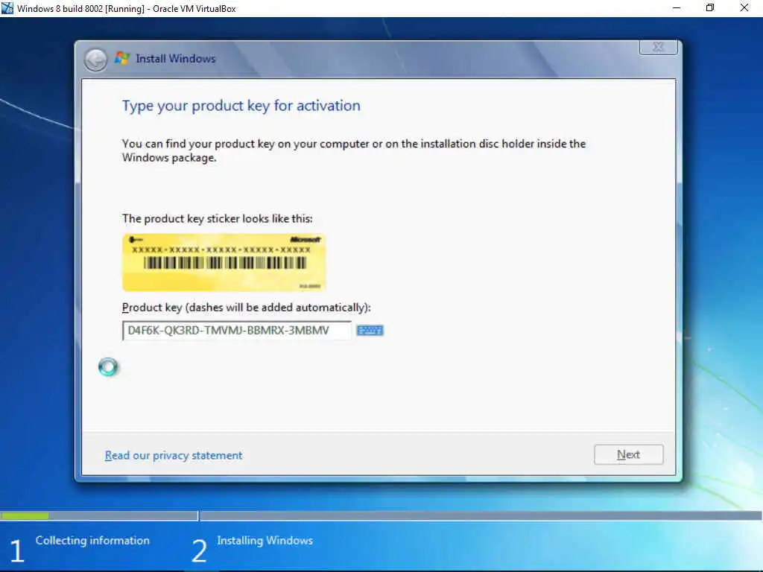Image resolution: width=763 pixels, height=572 pixels.
Task: Minimize the VirtualBox window
Action: point(677,8)
